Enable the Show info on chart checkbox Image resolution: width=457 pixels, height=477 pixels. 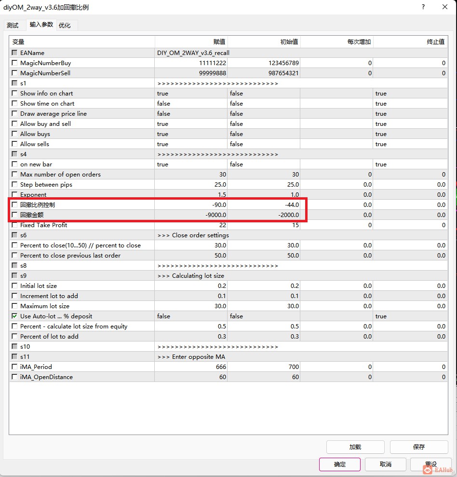[x=14, y=94]
